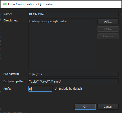Screen dimensions: 122x113
Task: Click the Edit... directory button
Action: [108, 29]
